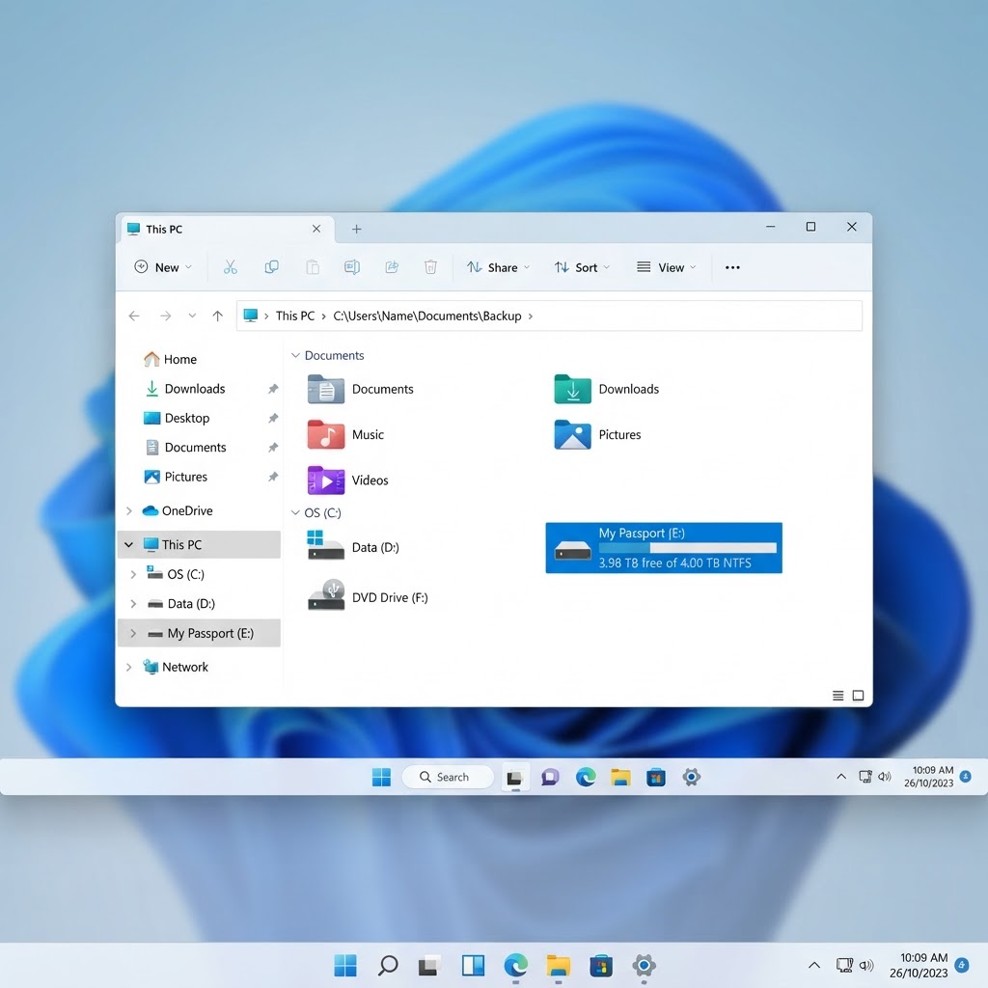988x988 pixels.
Task: Select the Music folder in the main pane
Action: (x=346, y=435)
